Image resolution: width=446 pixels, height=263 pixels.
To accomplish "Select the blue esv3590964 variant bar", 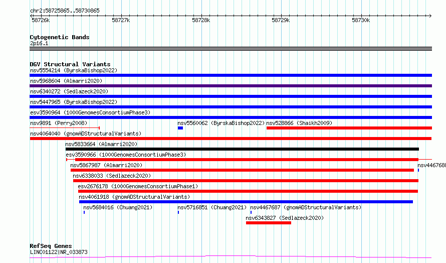I will point(231,117).
